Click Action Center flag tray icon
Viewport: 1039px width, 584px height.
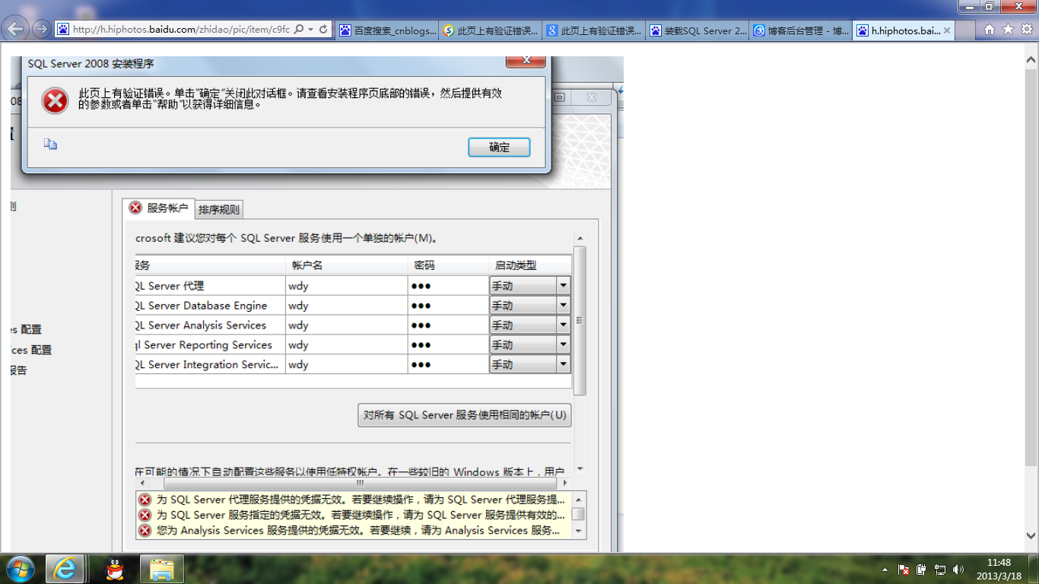click(x=904, y=570)
